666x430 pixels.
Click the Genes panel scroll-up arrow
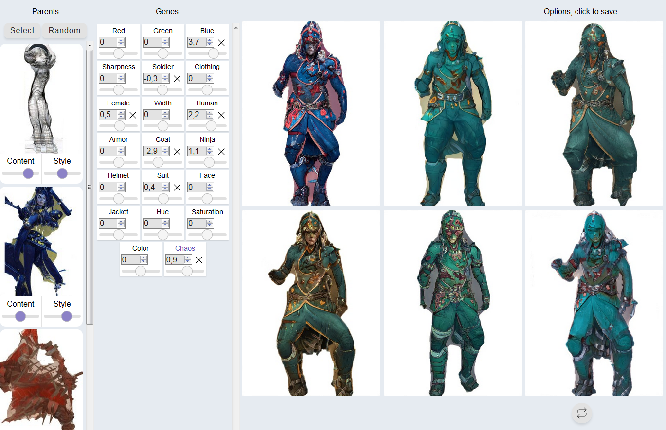(236, 27)
